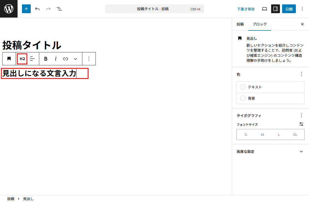The image size is (309, 202).
Task: Click 下書き保存 to save the draft
Action: (246, 9)
